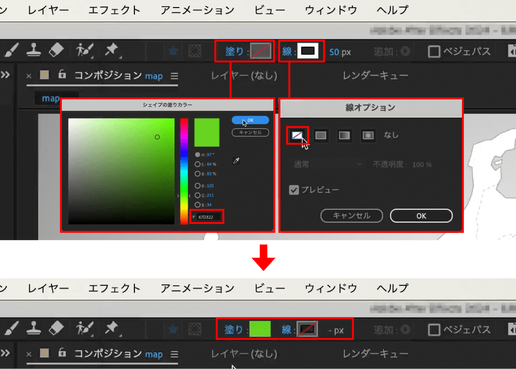Click the 不透明度 100 % value
Viewport: 516px width, 369px height.
[422, 164]
